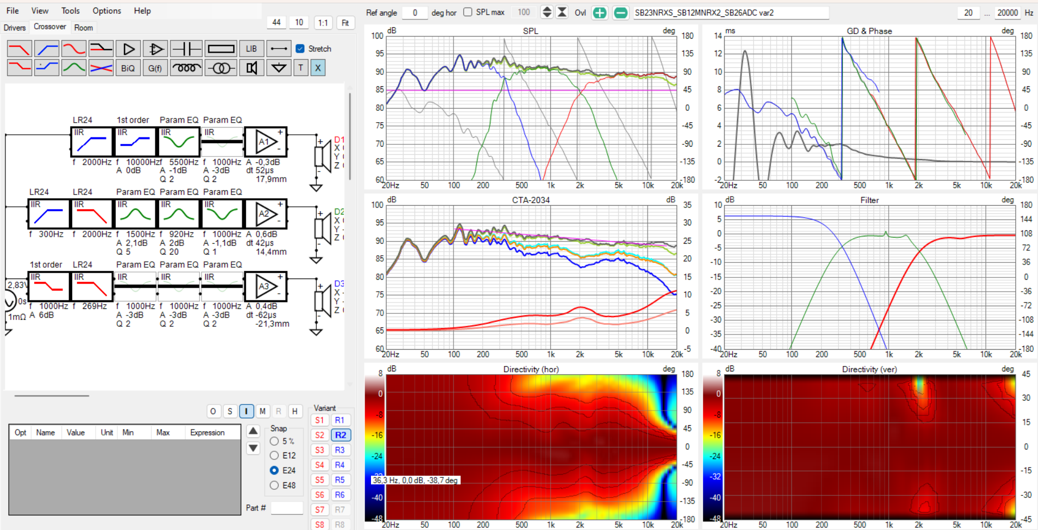Insert a buffer amplifier triangle block
1038x530 pixels.
[128, 49]
